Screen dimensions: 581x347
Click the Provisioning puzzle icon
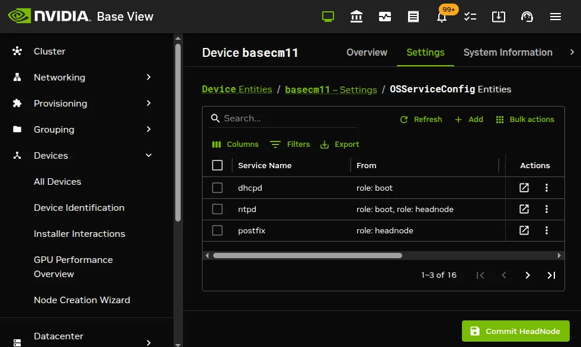tap(17, 103)
